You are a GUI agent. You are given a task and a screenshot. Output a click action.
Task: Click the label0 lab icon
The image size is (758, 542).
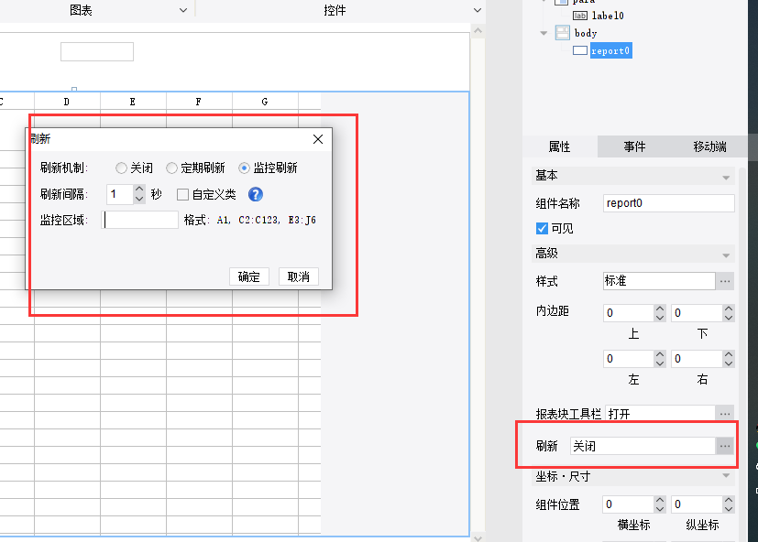coord(580,16)
